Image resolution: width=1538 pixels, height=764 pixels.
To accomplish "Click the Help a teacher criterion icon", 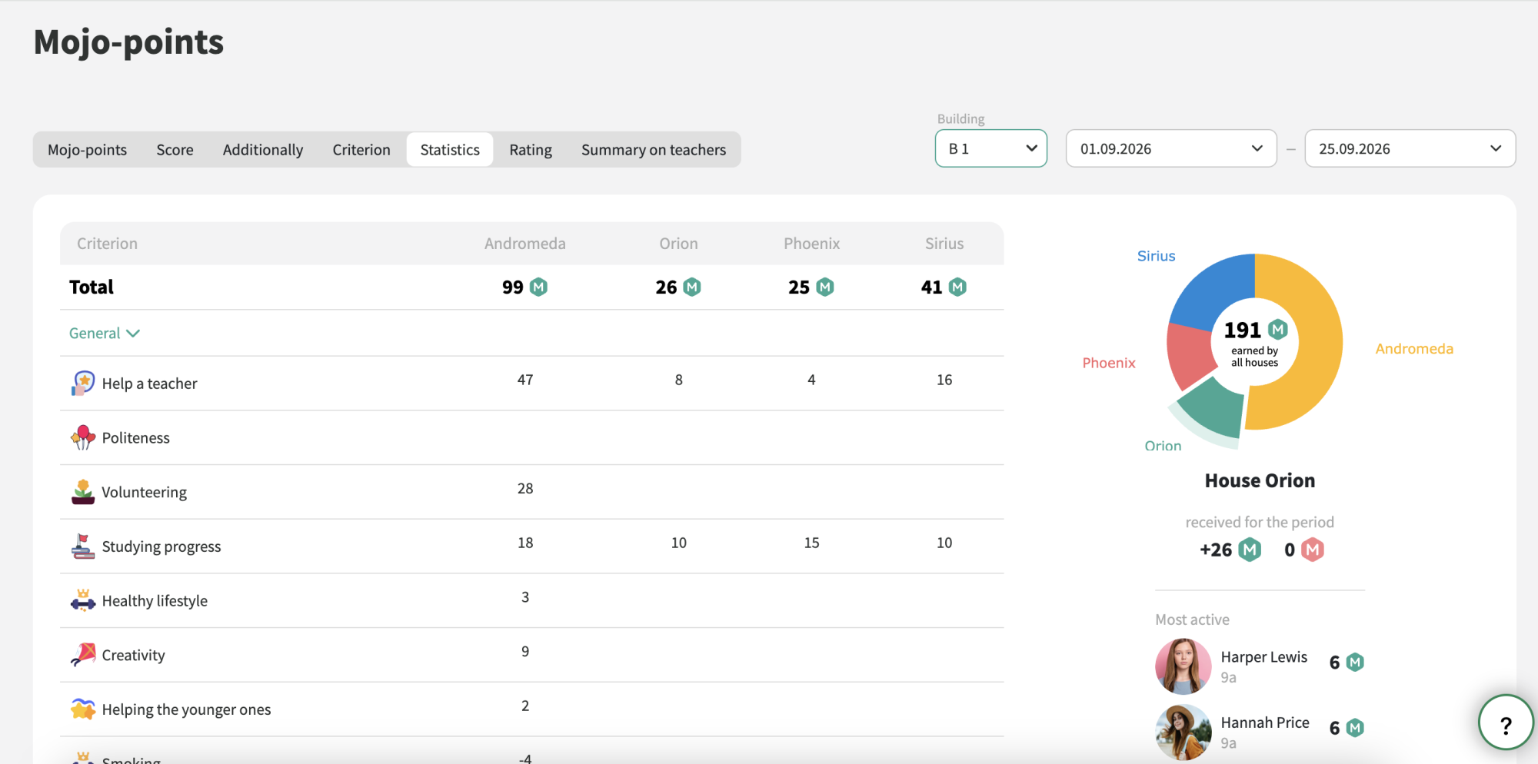I will click(83, 383).
